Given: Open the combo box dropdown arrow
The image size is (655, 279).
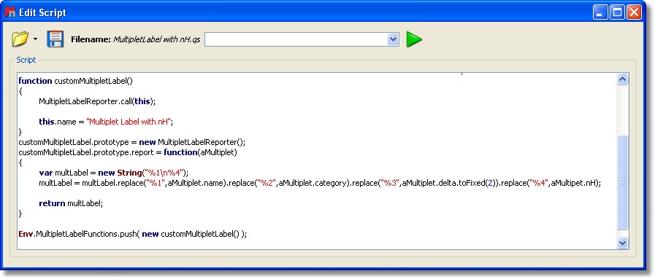Looking at the screenshot, I should (x=393, y=39).
